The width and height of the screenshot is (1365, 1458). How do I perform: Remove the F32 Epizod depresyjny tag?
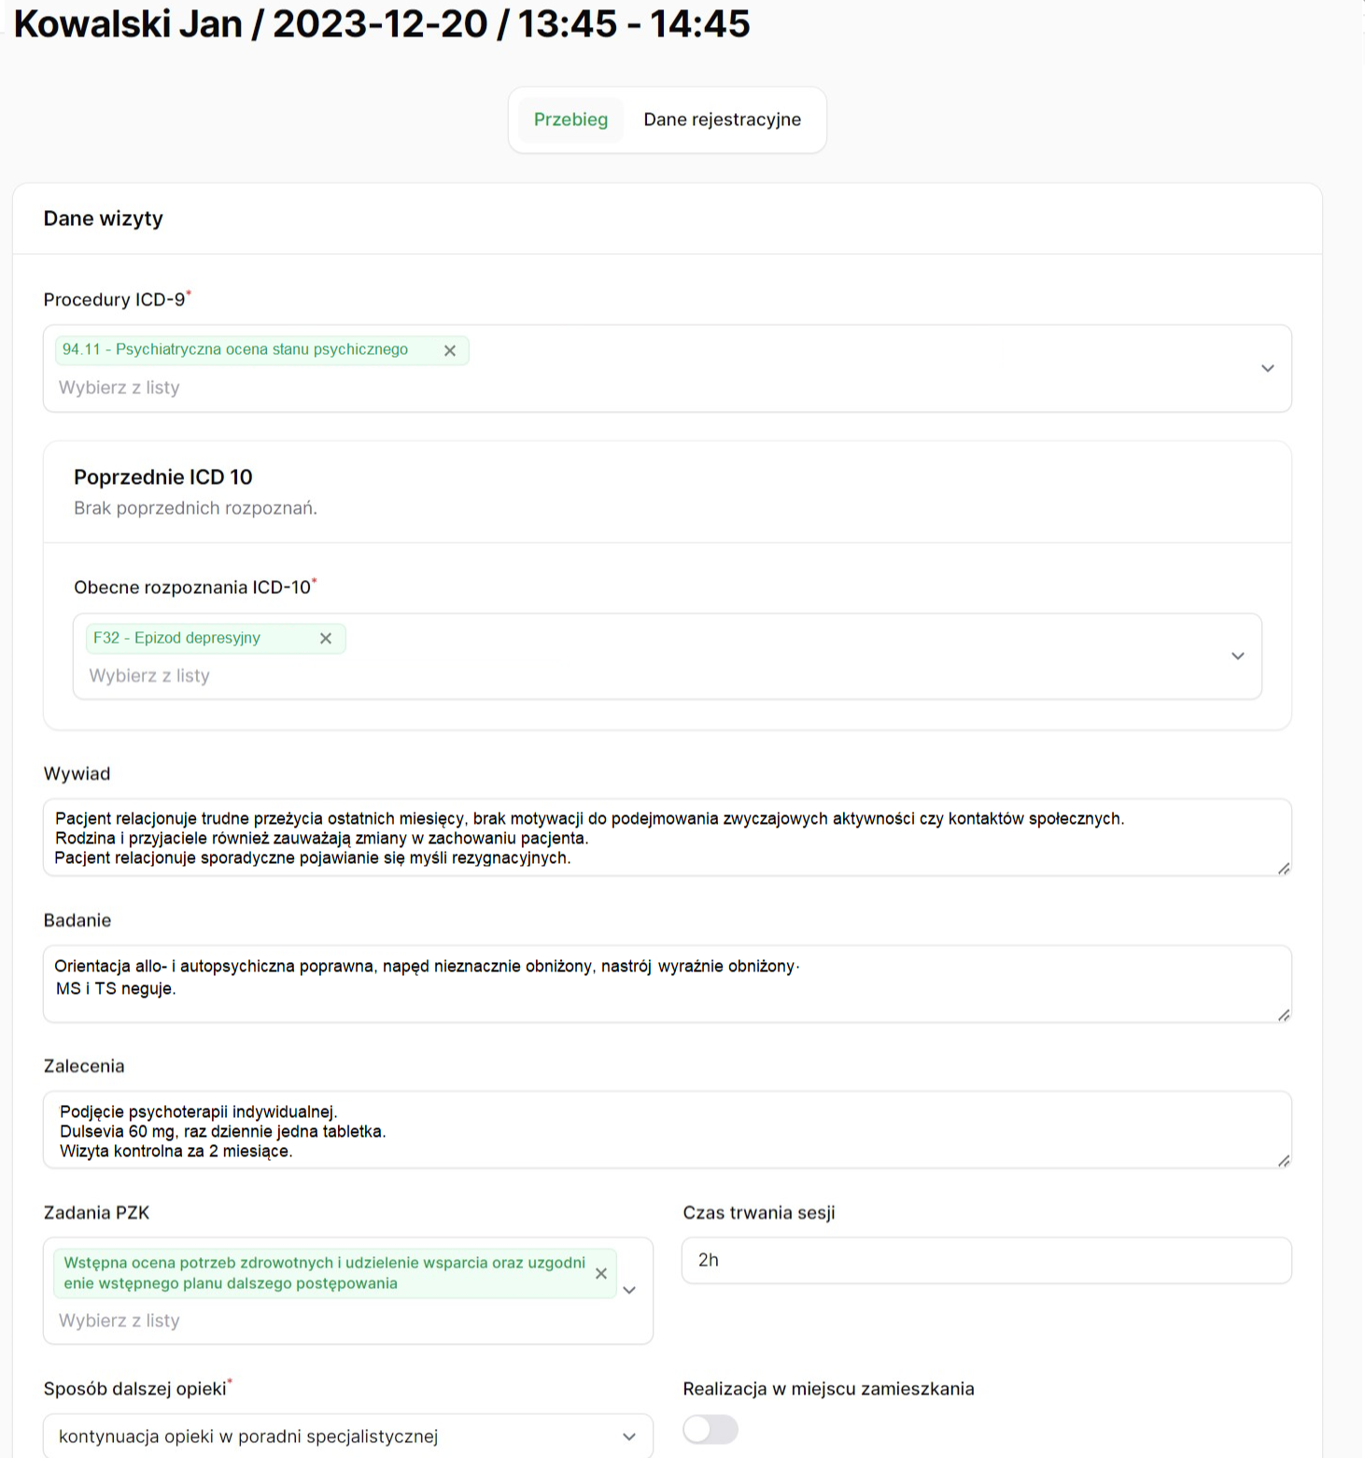(326, 639)
